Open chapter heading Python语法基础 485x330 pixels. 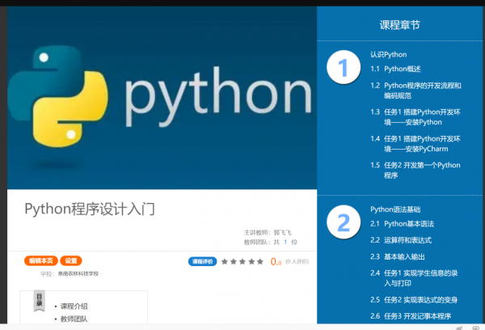395,209
